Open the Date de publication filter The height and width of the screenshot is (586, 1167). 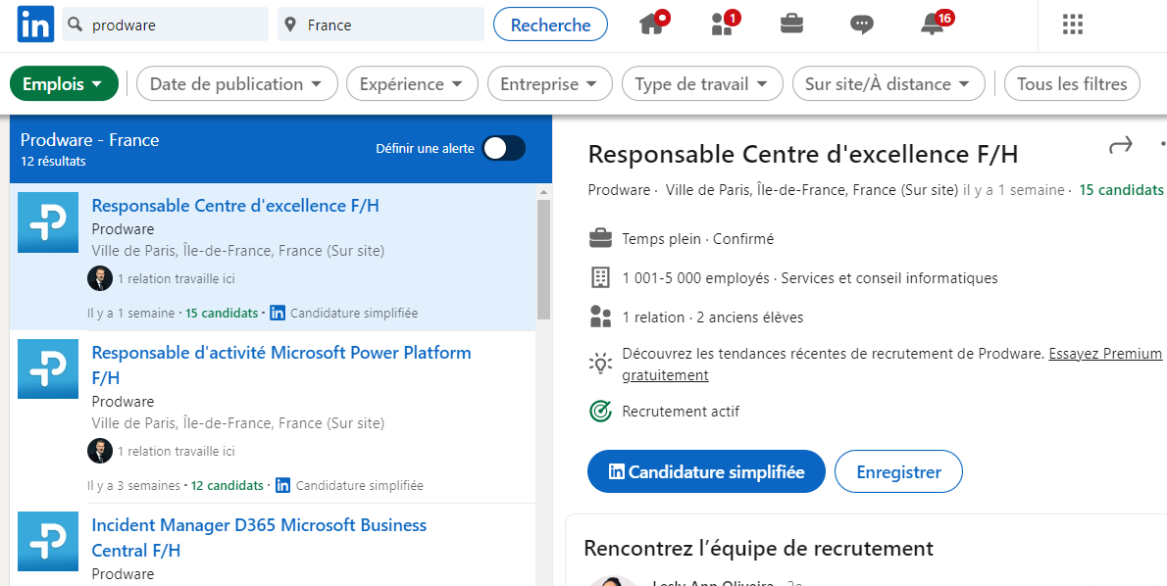pyautogui.click(x=236, y=83)
